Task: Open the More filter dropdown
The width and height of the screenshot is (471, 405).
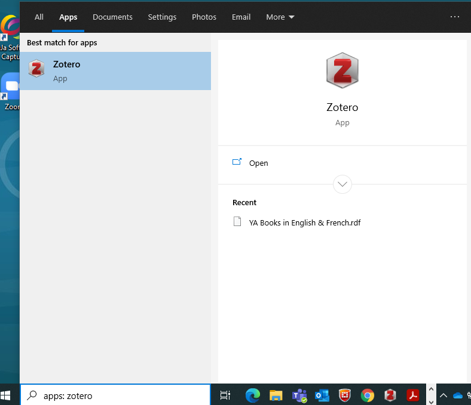Action: pyautogui.click(x=280, y=17)
